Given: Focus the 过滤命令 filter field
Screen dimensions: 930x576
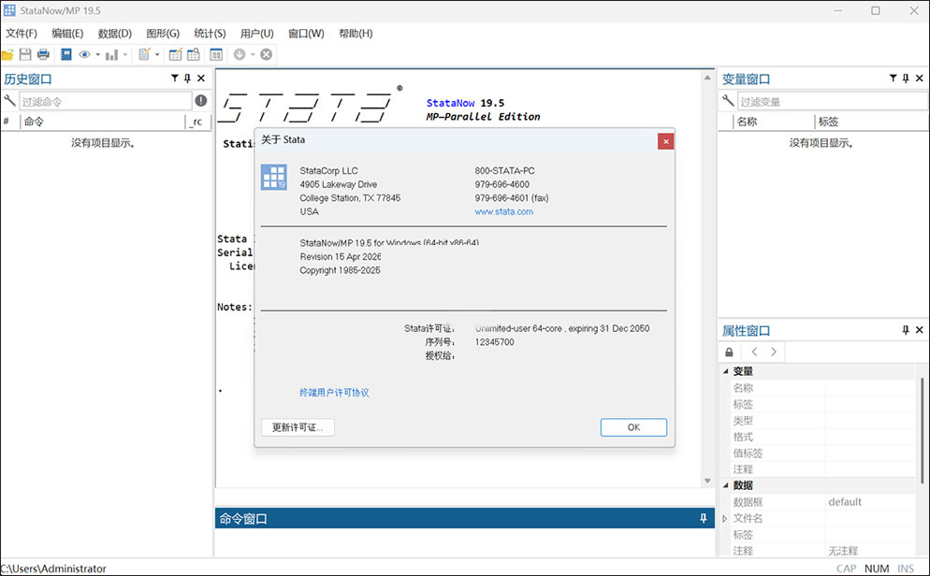Looking at the screenshot, I should 106,101.
